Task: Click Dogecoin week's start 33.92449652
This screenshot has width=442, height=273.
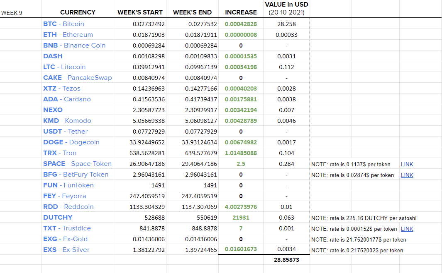Action: 147,142
